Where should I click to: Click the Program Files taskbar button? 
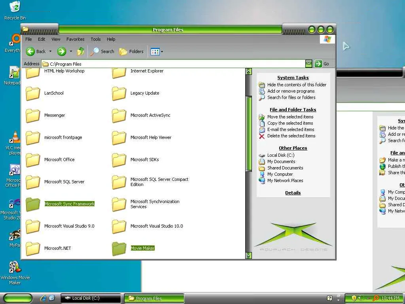point(154,298)
